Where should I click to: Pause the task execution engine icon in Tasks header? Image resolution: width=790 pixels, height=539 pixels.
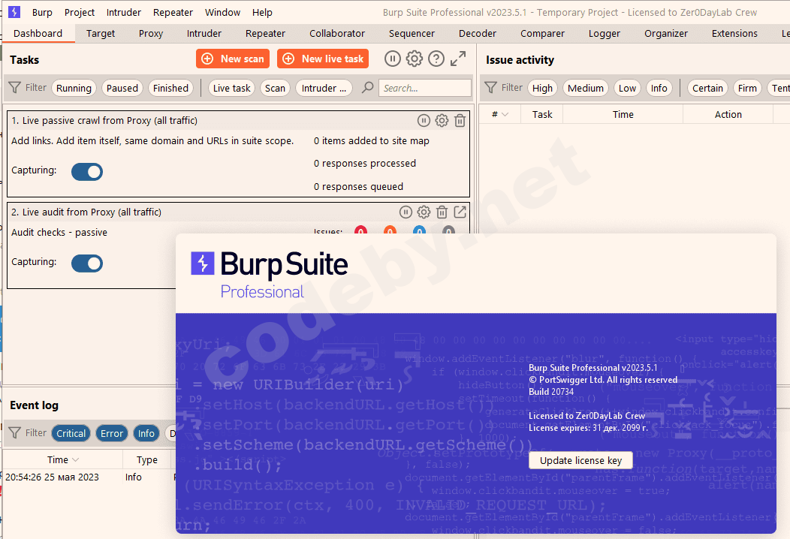pyautogui.click(x=393, y=59)
